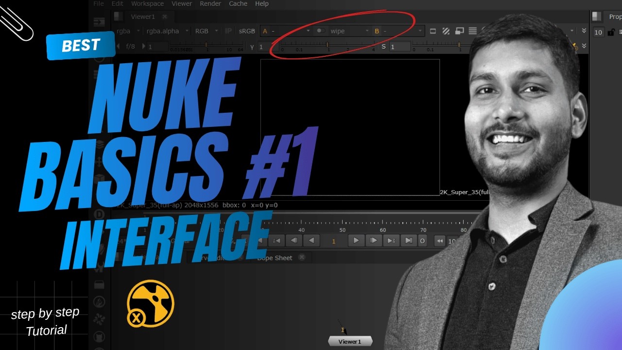This screenshot has width=622, height=350.
Task: Collapse the second viewer toolbar row chevron
Action: (584, 46)
